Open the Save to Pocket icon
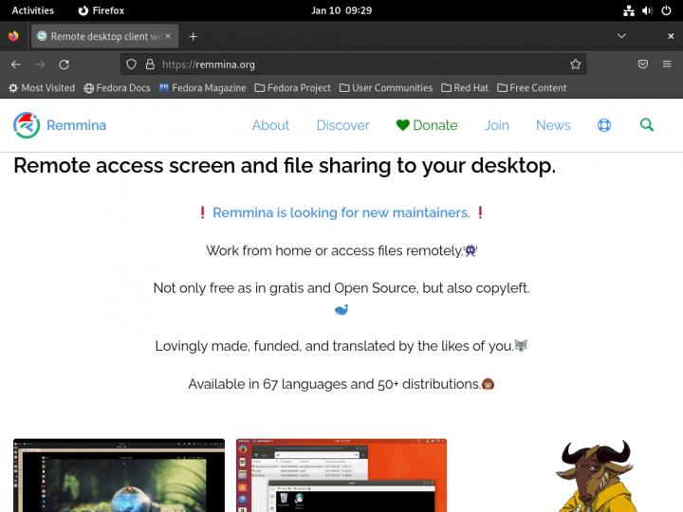 click(642, 64)
